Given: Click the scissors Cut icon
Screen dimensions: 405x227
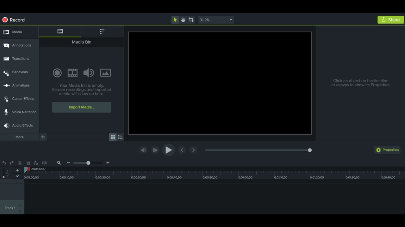Looking at the screenshot, I should click(20, 163).
